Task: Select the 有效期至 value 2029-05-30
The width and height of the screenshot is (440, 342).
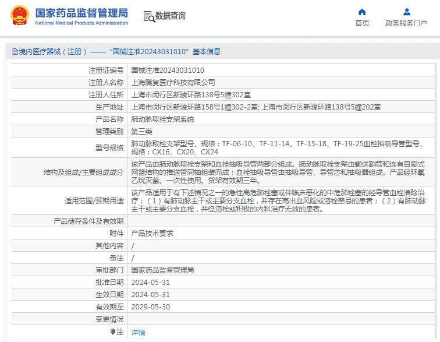Action: coord(150,307)
